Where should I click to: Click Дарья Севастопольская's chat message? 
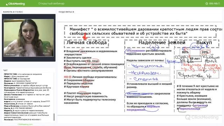(x=27, y=115)
